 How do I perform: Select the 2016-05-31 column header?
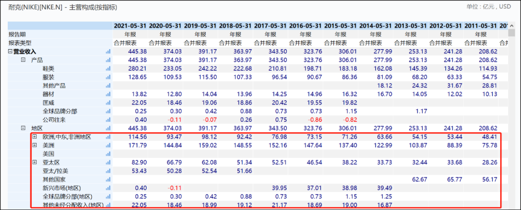pos(305,26)
